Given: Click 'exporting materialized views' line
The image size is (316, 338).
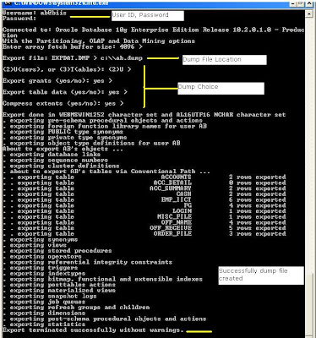Looking at the screenshot, I should click(x=59, y=290).
